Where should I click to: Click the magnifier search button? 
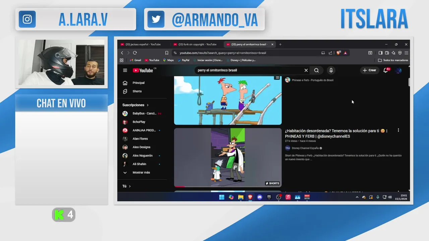click(x=316, y=70)
